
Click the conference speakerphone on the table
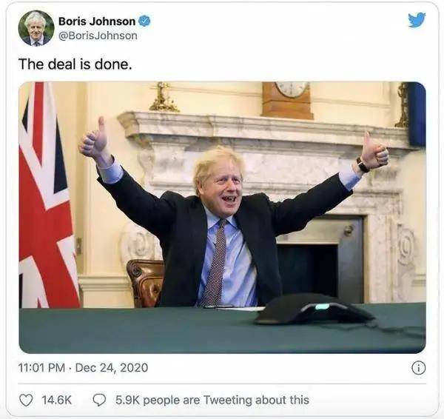click(314, 309)
